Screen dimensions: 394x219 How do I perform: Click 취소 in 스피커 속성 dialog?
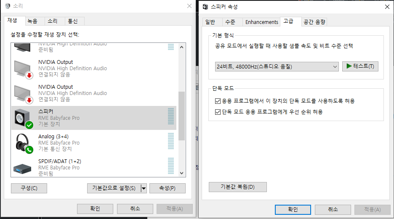point(333,210)
